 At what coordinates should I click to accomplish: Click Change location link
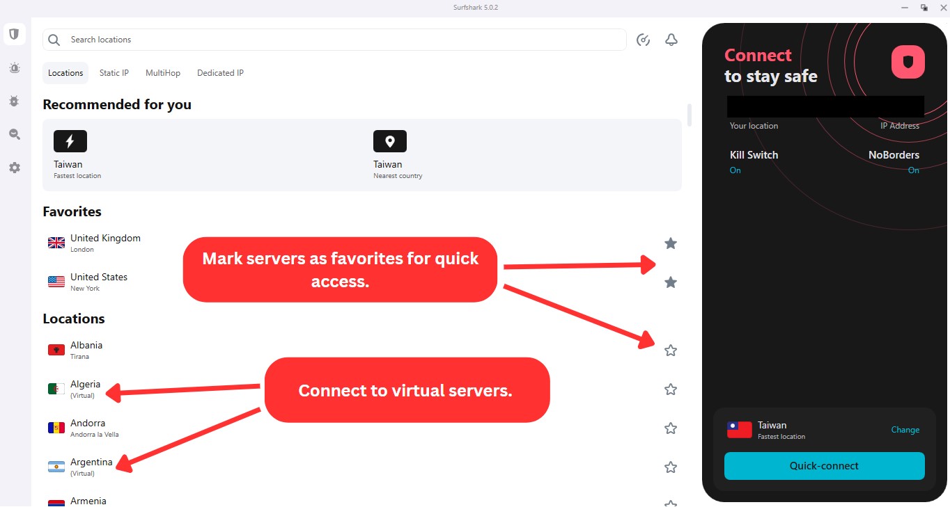point(905,430)
